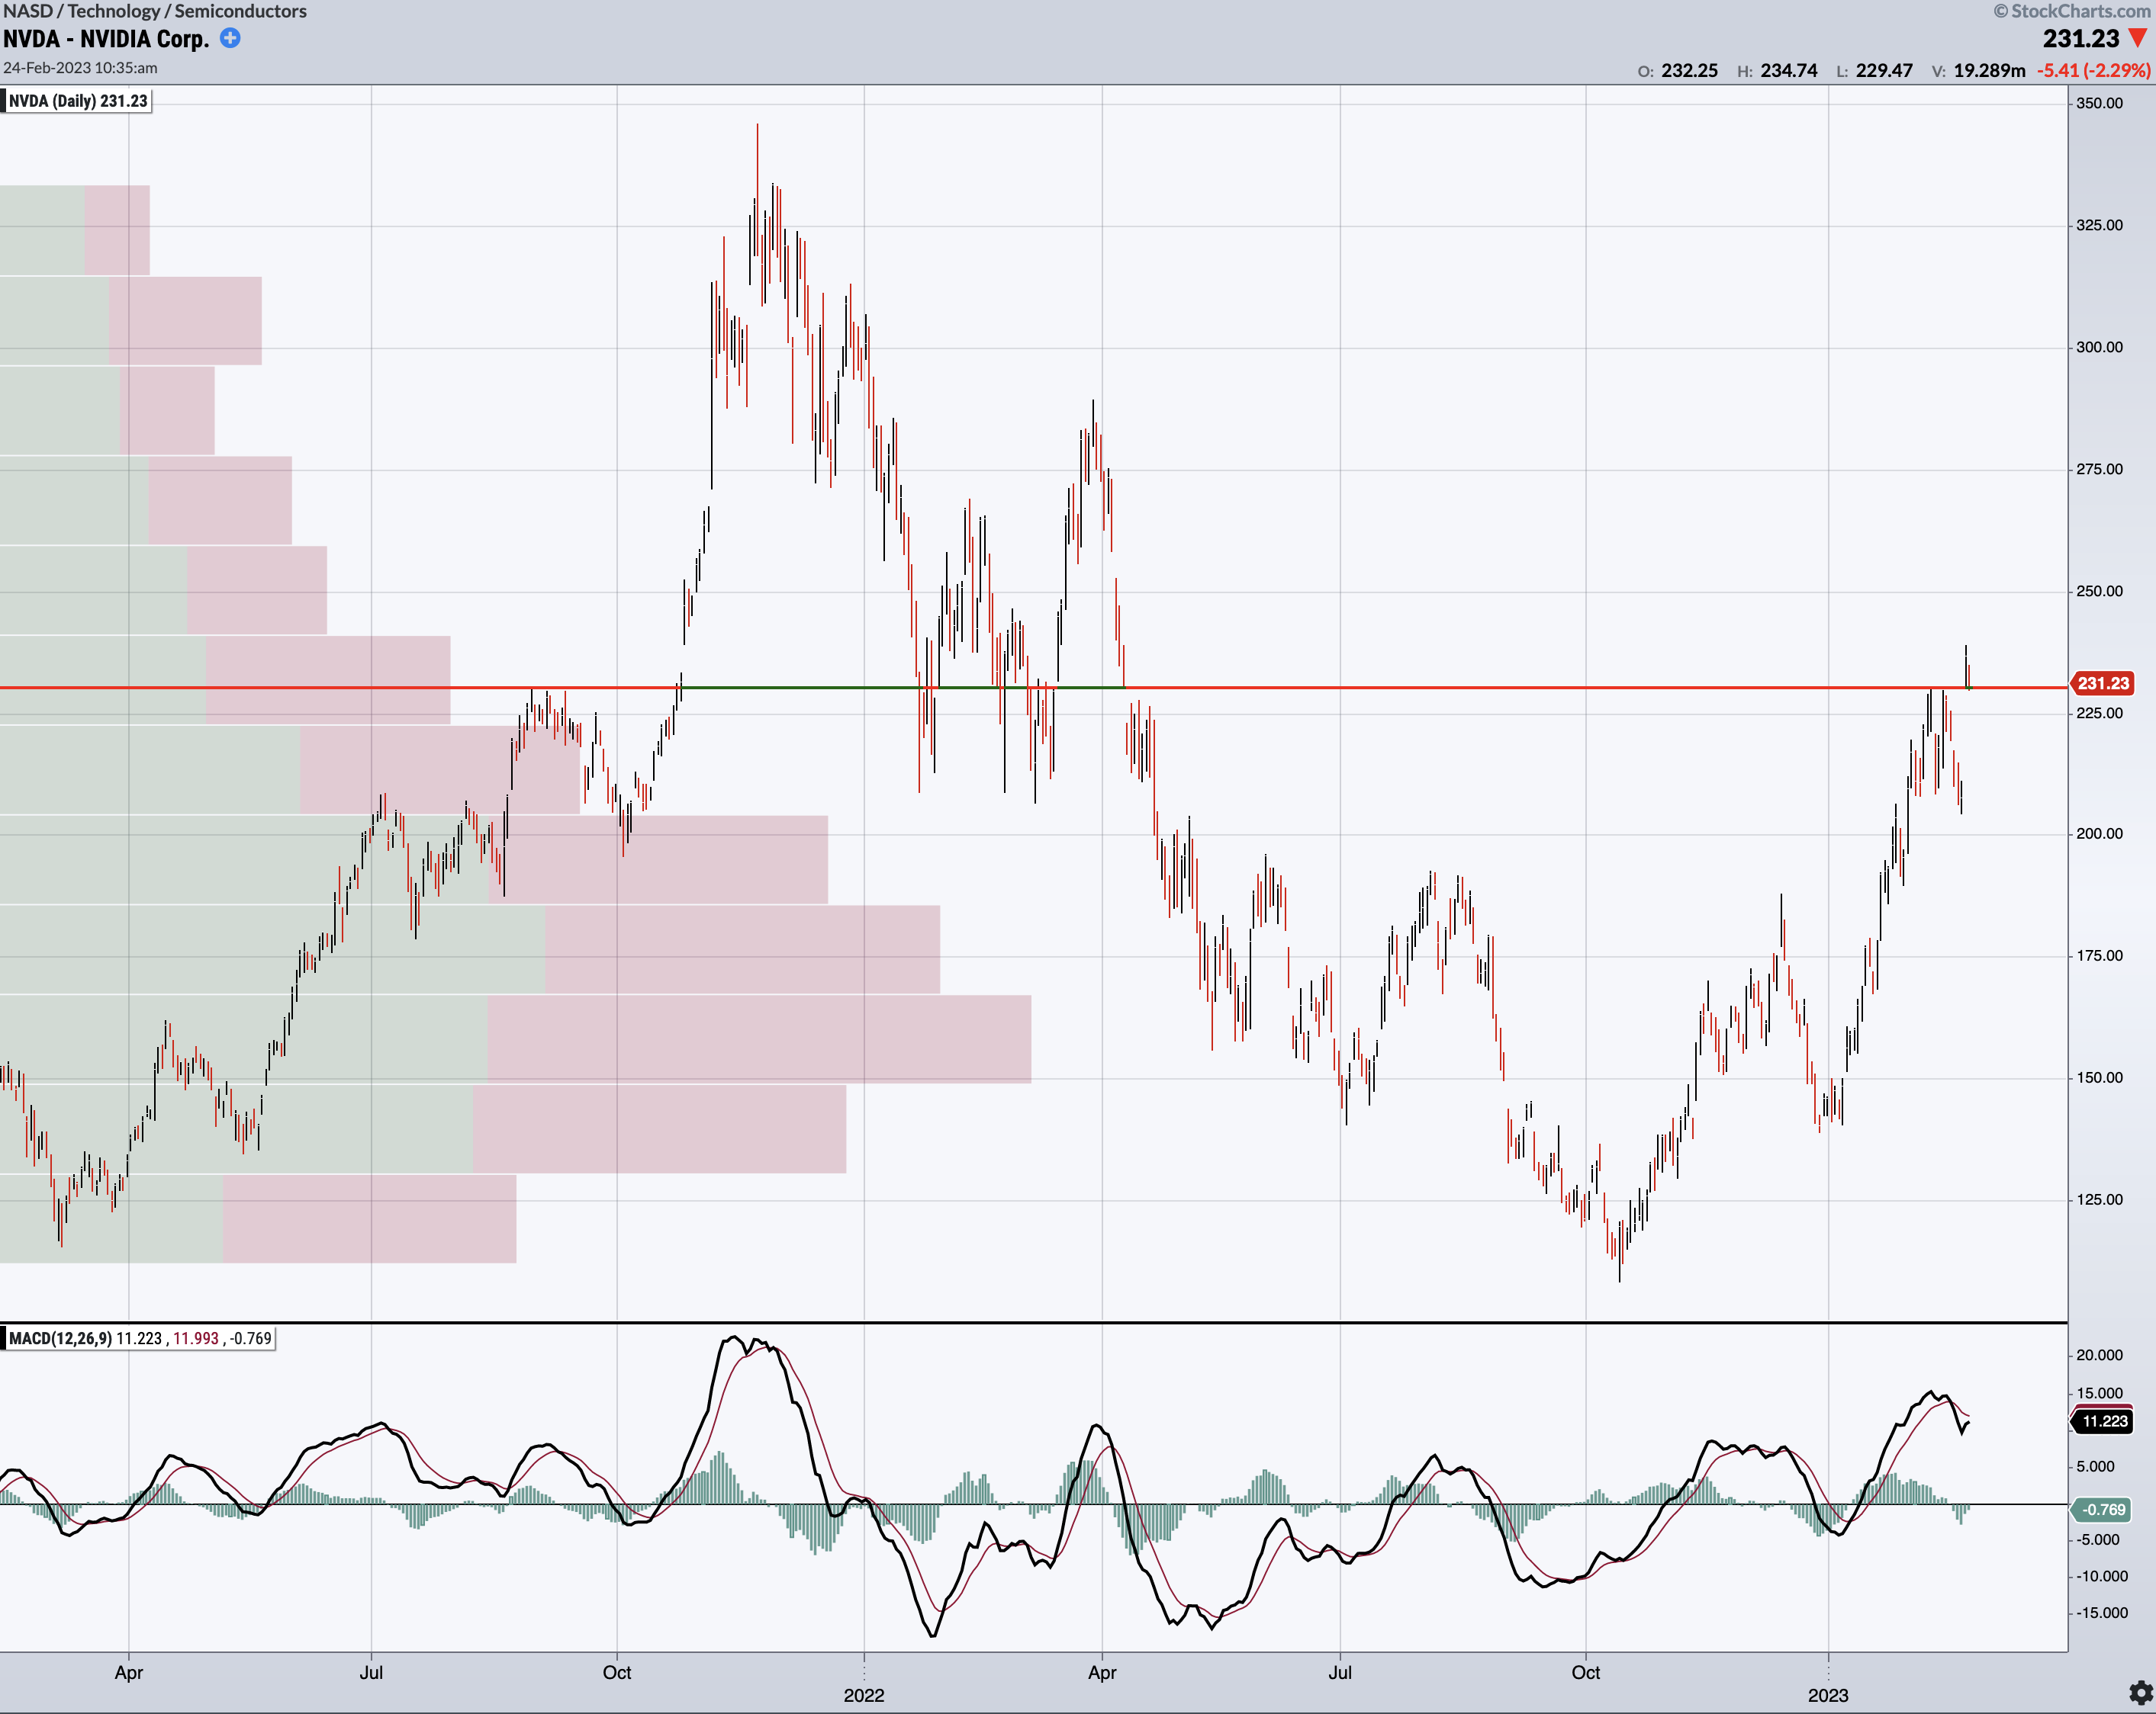
Task: Click the StockCharts.com copyright text
Action: click(2072, 11)
